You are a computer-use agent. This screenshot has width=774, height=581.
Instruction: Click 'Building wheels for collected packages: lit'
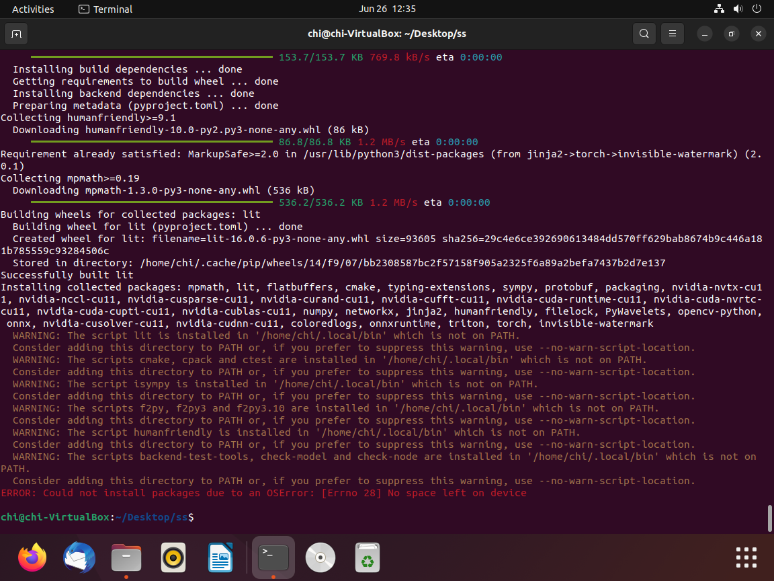coord(130,215)
